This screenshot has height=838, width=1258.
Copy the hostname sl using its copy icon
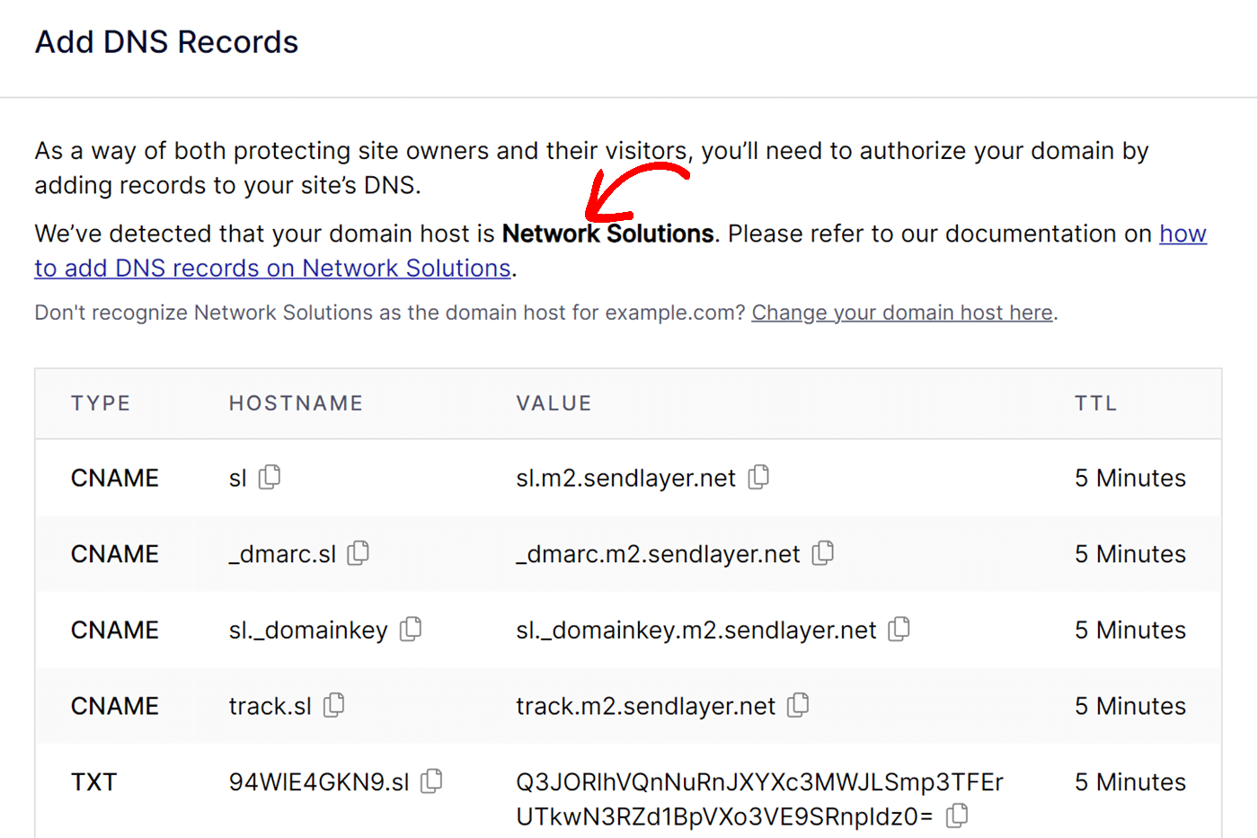click(269, 477)
